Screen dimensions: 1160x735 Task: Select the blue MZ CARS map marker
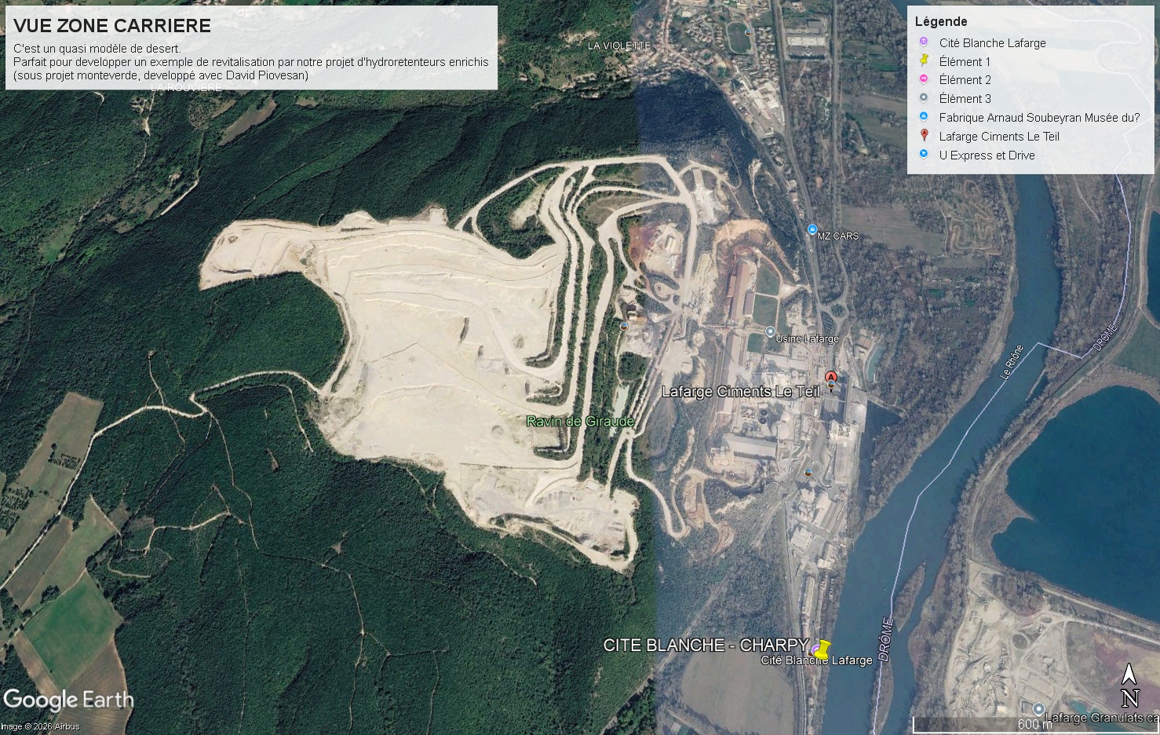coord(812,229)
